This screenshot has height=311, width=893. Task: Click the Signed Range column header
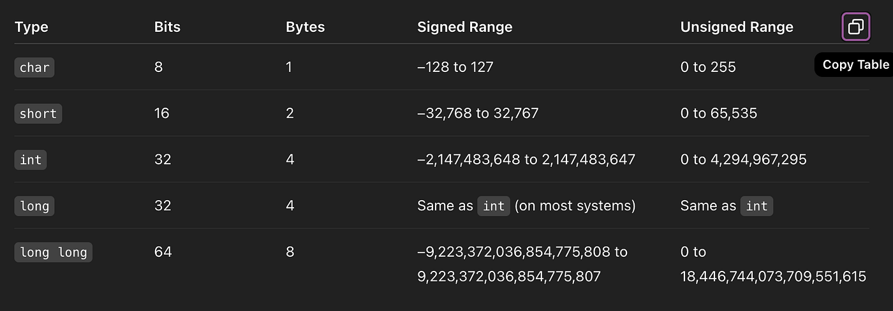pos(464,27)
